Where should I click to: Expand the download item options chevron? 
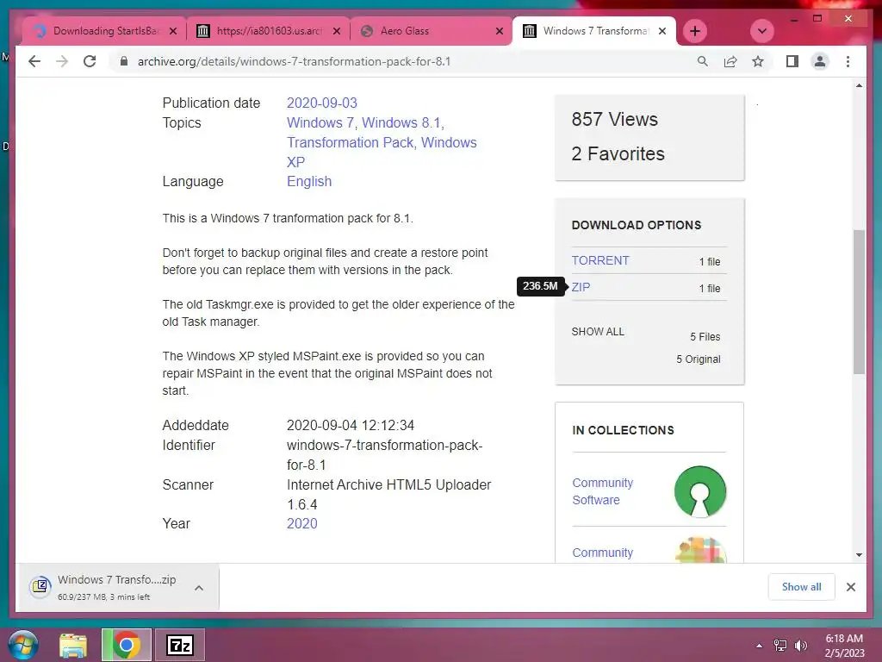pyautogui.click(x=199, y=588)
